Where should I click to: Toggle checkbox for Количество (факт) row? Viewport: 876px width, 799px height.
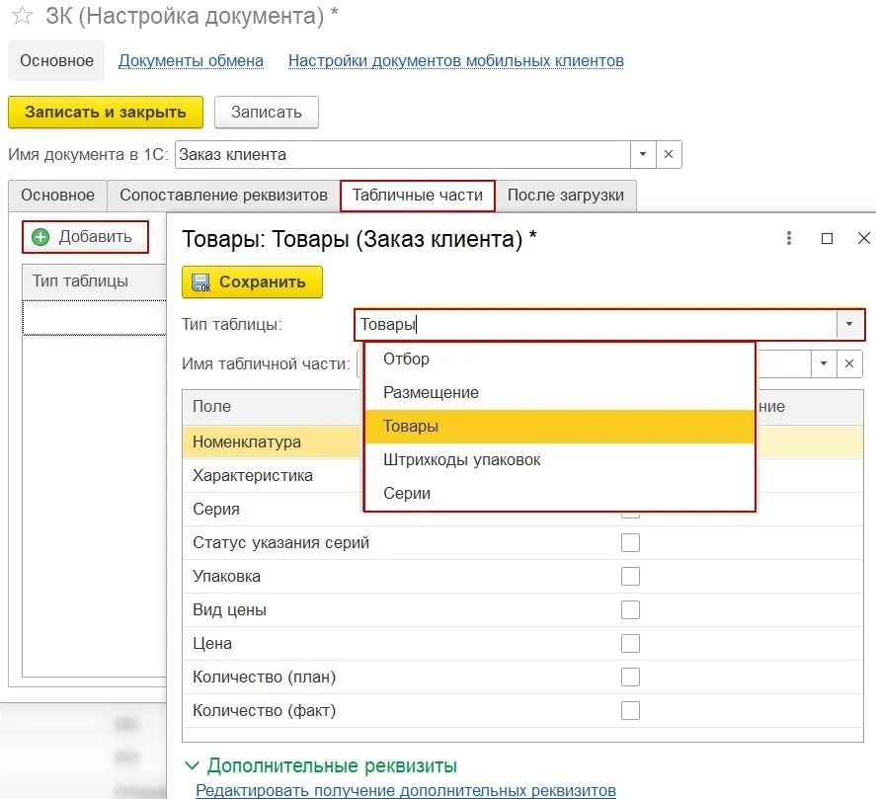[x=630, y=711]
